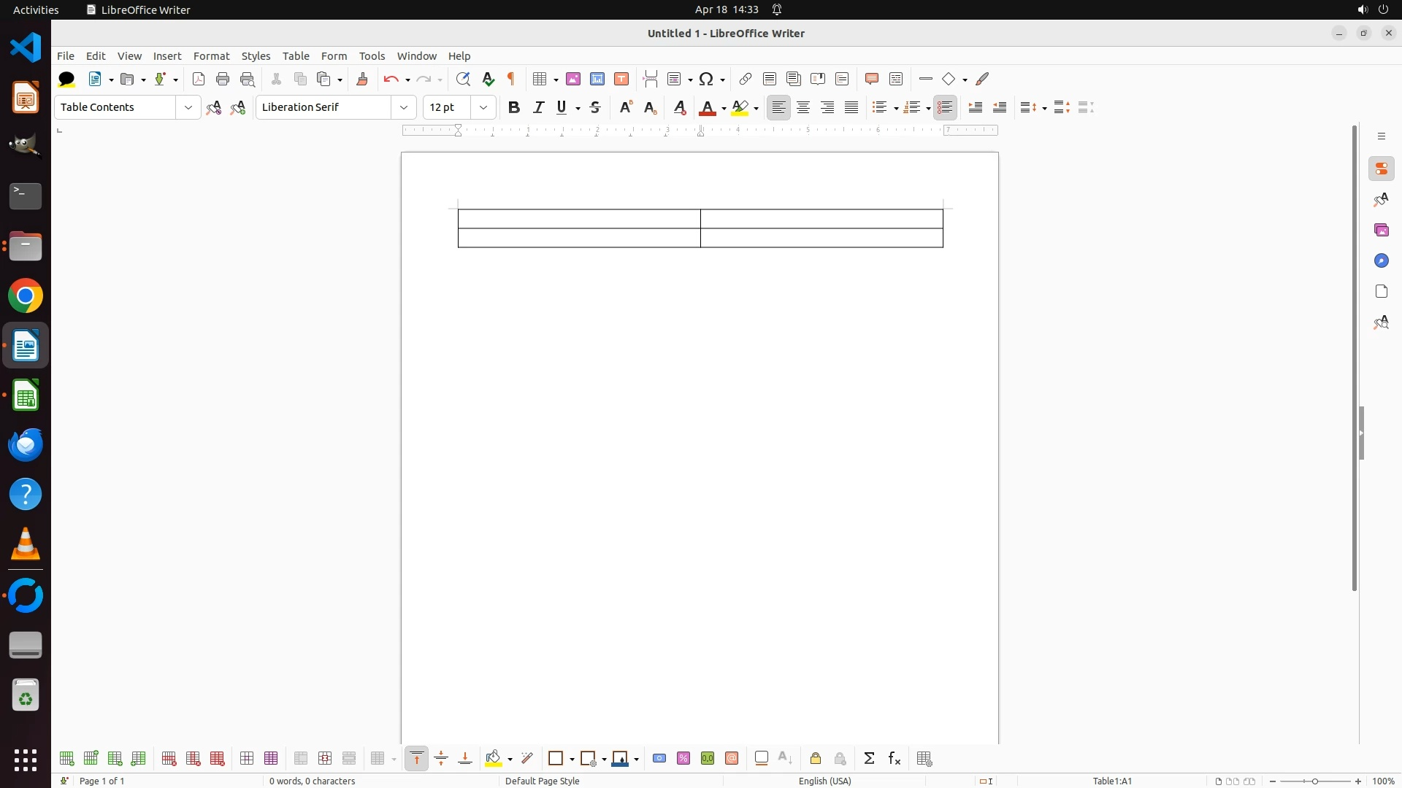1402x788 pixels.
Task: Toggle Formatting Marks pilcrow button
Action: click(511, 79)
